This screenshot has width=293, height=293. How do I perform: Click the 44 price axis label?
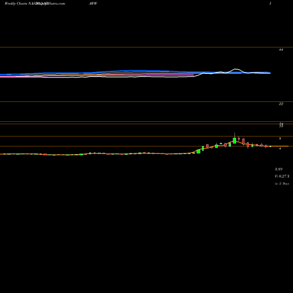[281, 50]
